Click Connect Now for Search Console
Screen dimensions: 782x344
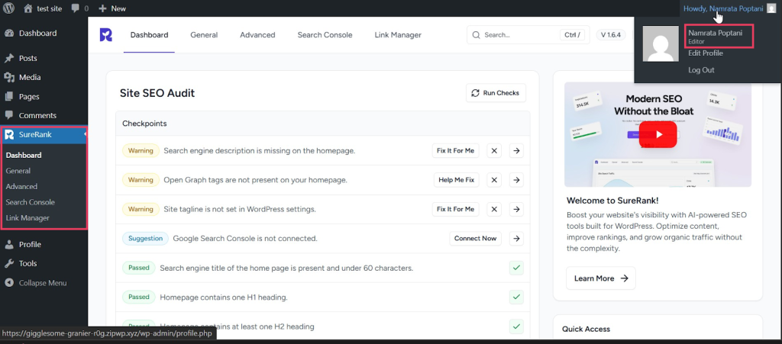tap(475, 239)
